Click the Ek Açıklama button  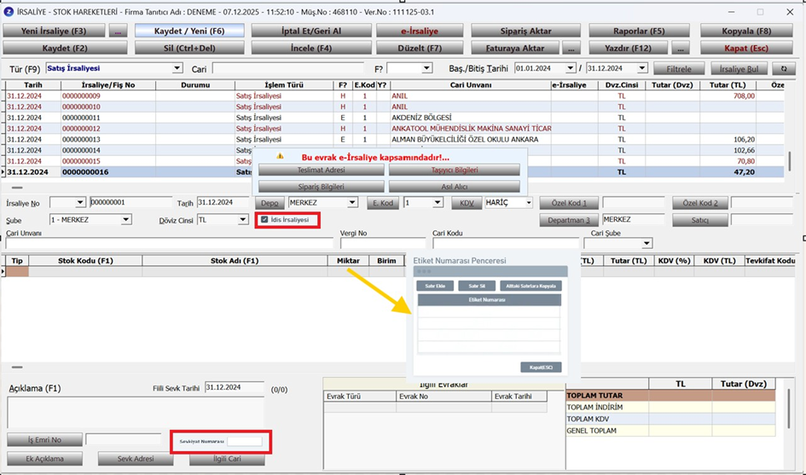[44, 459]
